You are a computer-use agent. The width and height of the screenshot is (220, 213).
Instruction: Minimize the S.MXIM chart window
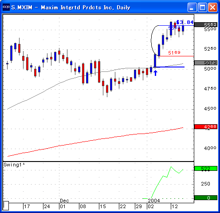click(192, 7)
